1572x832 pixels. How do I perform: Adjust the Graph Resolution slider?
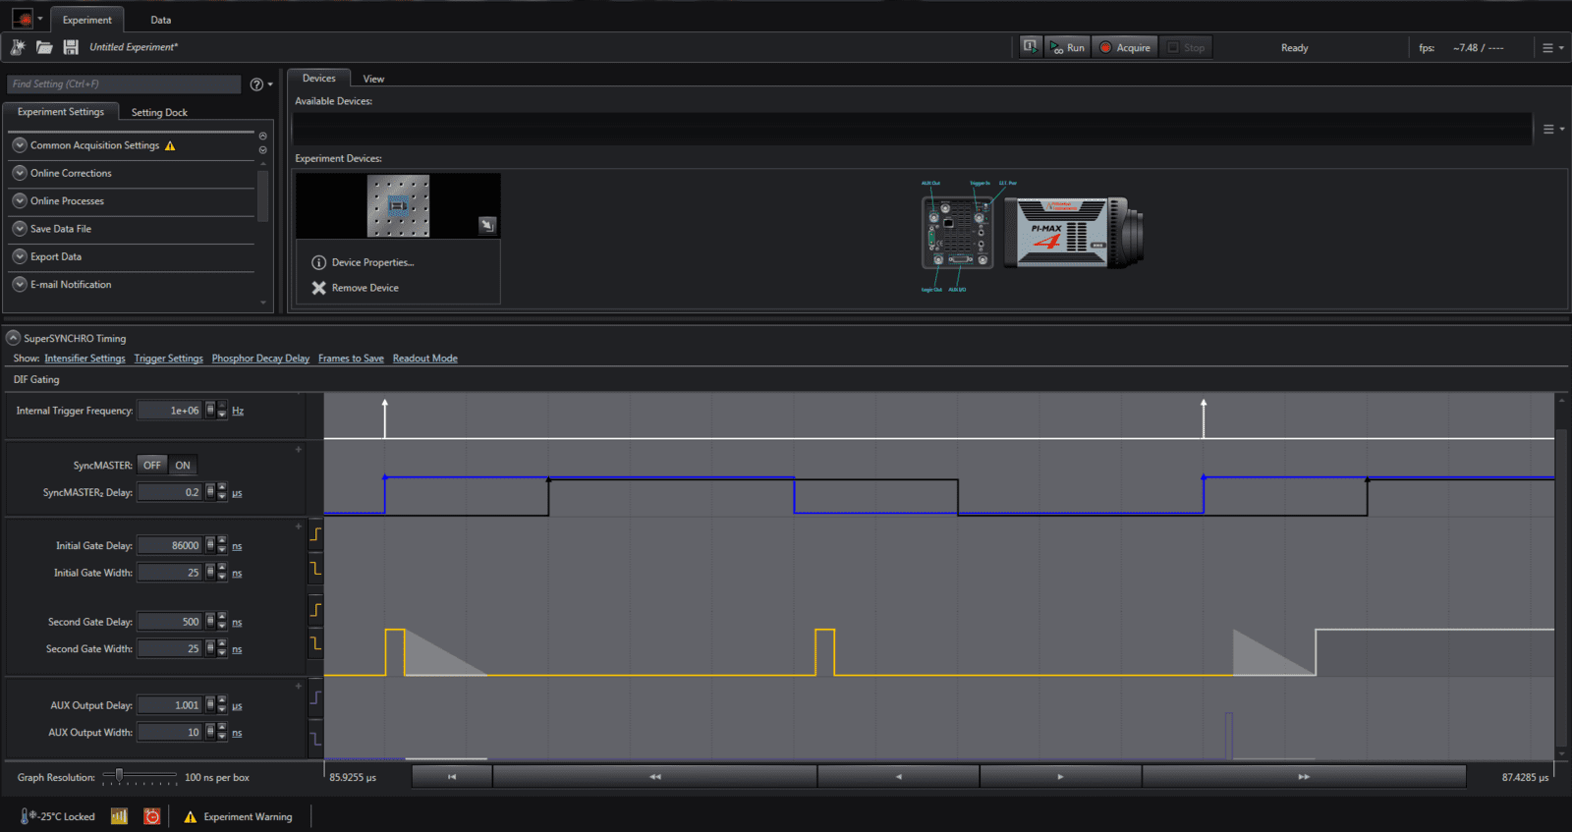120,776
